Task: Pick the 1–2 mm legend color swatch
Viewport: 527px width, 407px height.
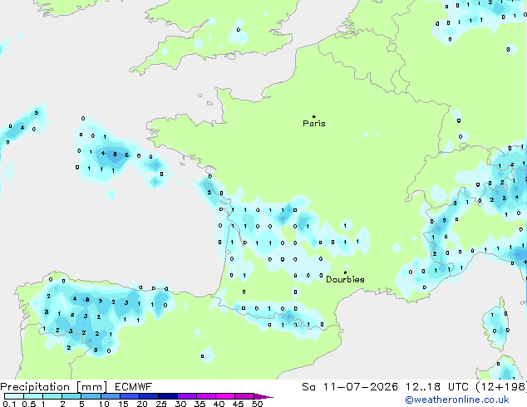Action: [52, 396]
